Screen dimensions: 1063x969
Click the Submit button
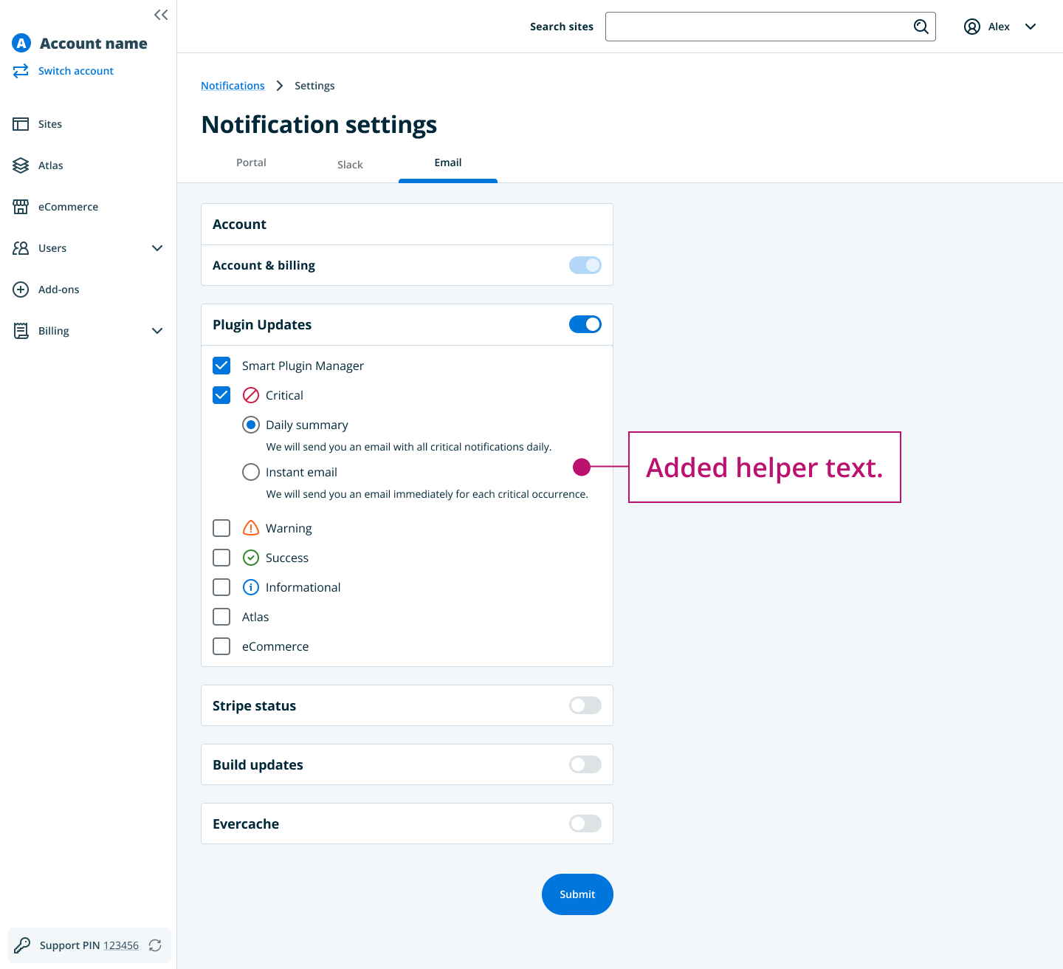[577, 894]
